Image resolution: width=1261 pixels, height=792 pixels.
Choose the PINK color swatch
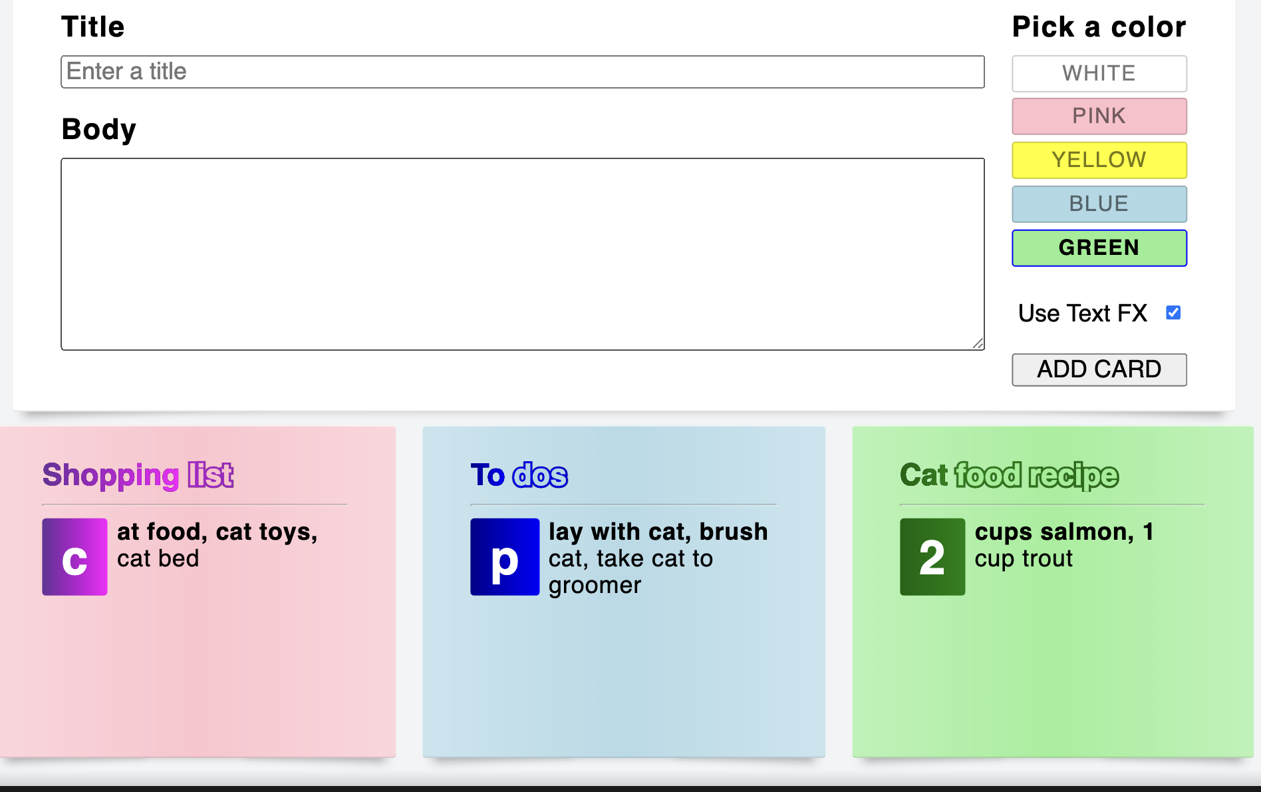tap(1099, 116)
